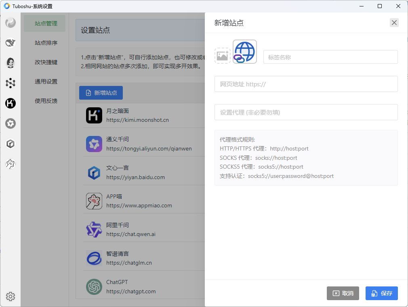Focus the 标签名称 input field
Image resolution: width=408 pixels, height=307 pixels.
tap(330, 57)
